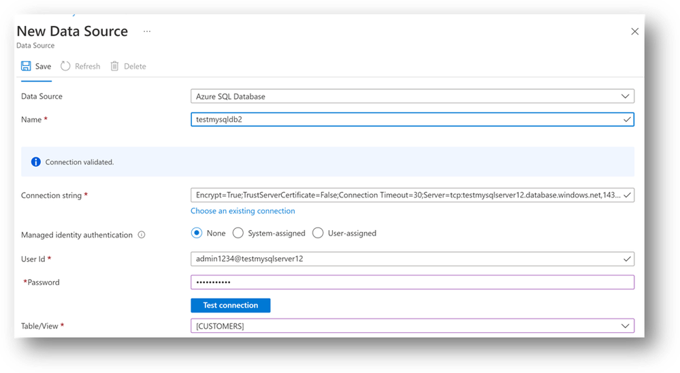Click the Test connection button

[230, 306]
